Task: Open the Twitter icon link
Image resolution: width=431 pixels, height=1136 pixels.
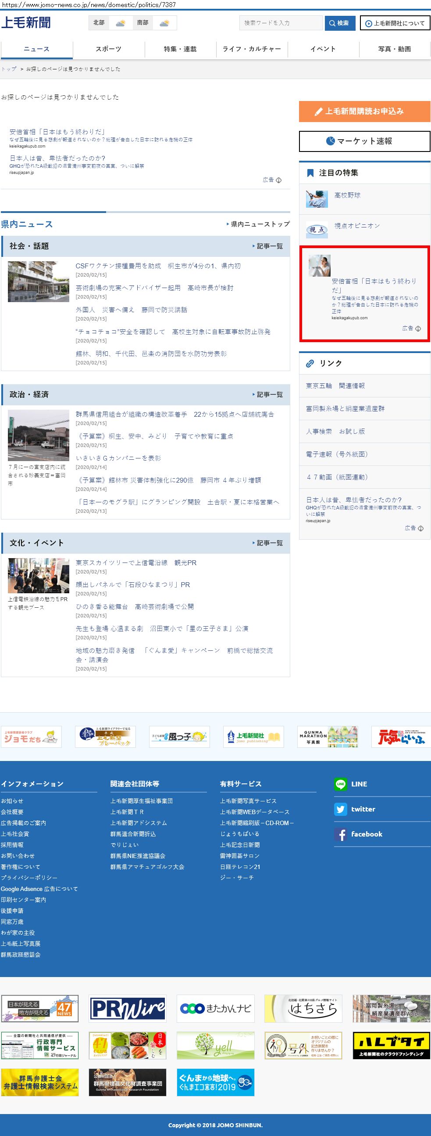Action: [340, 809]
